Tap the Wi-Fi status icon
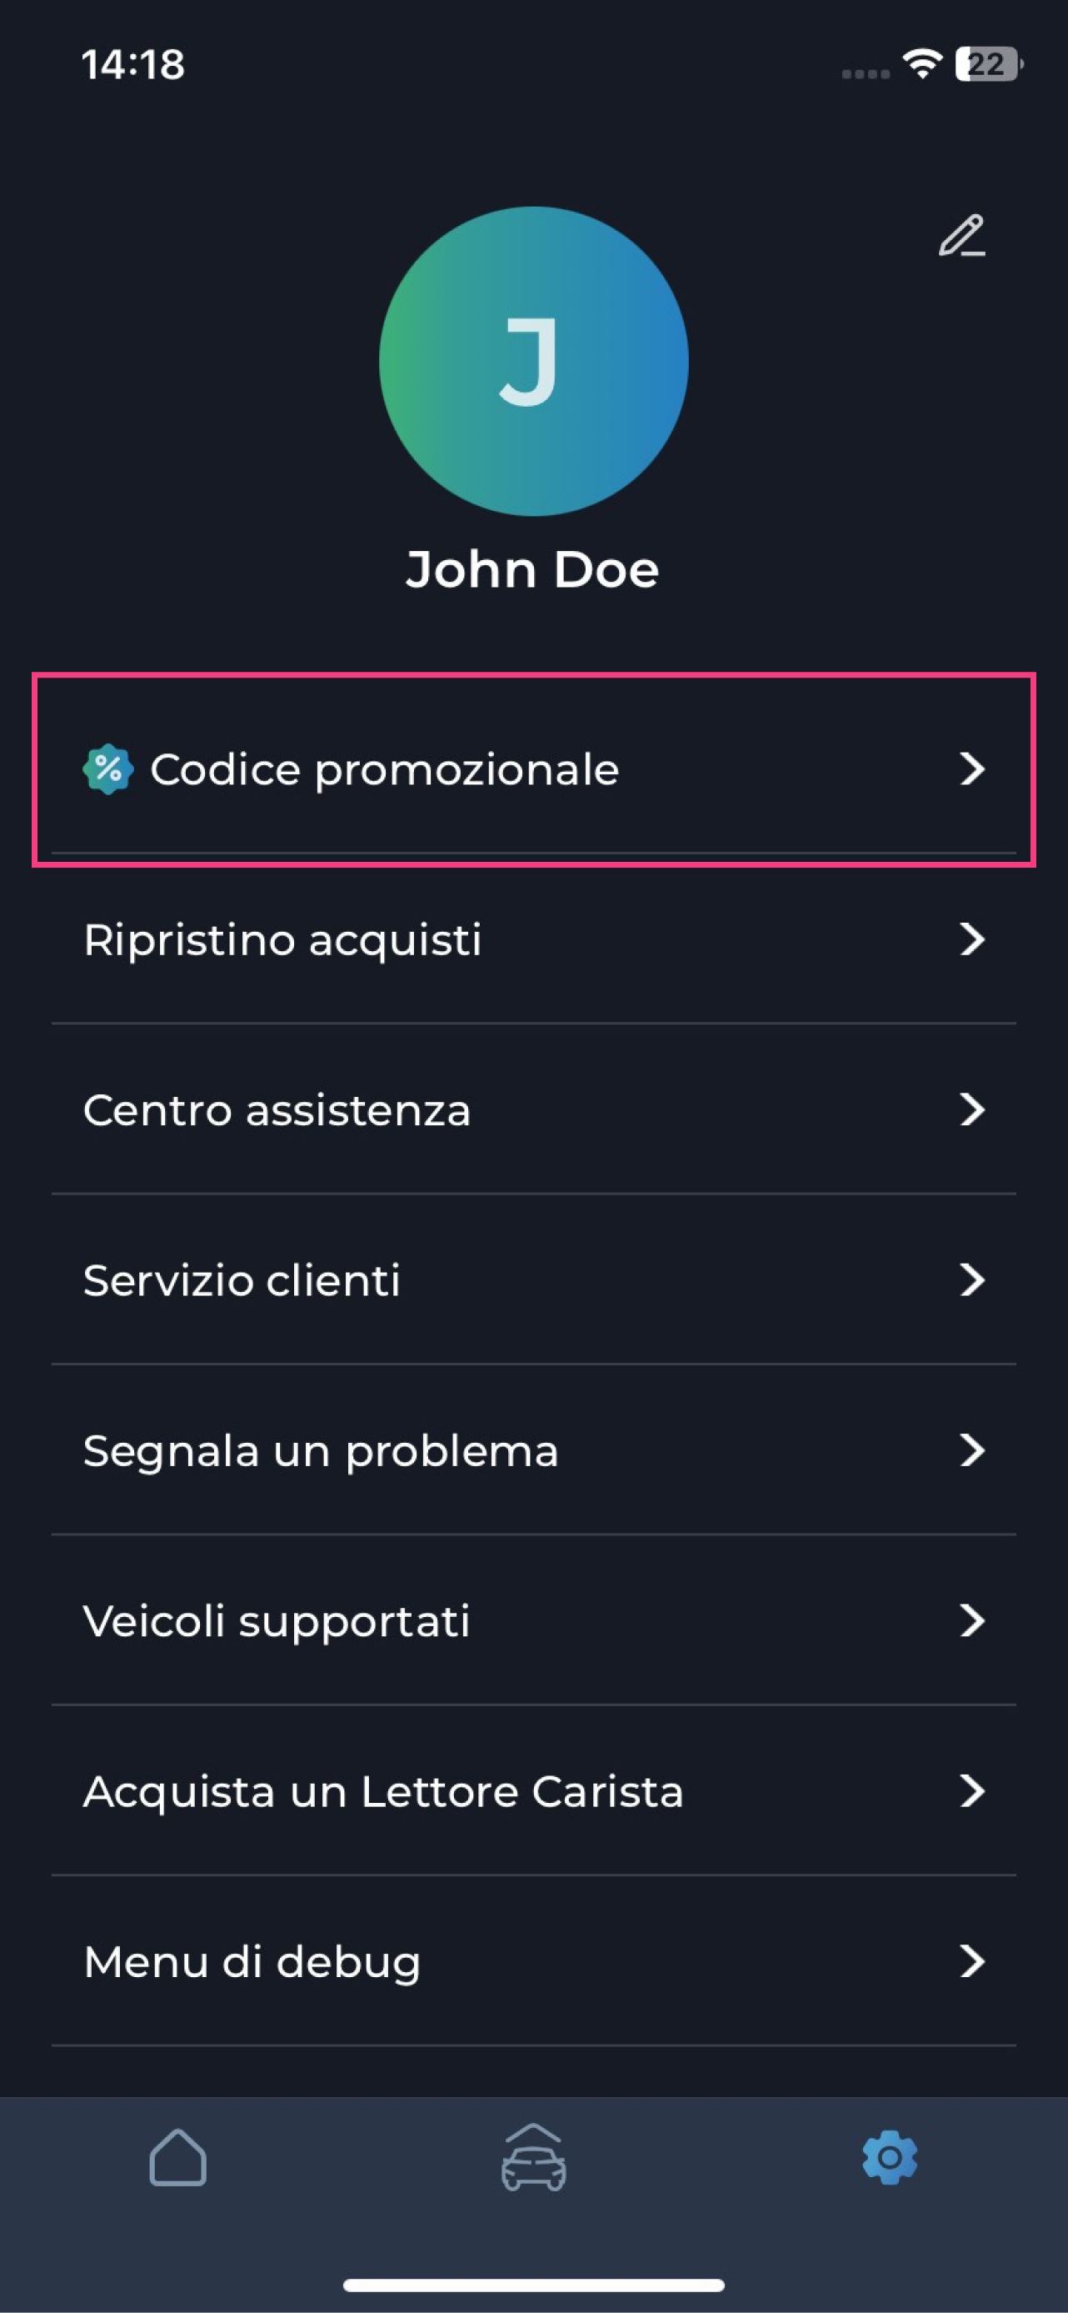The image size is (1068, 2313). pos(921,65)
